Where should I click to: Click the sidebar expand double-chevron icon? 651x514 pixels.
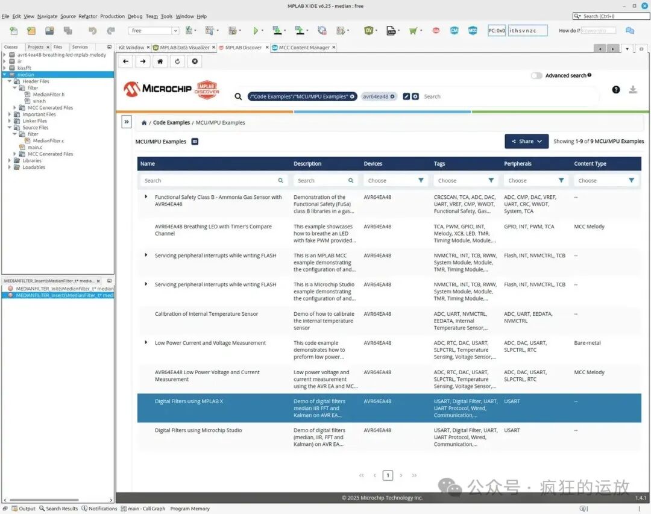coord(127,122)
